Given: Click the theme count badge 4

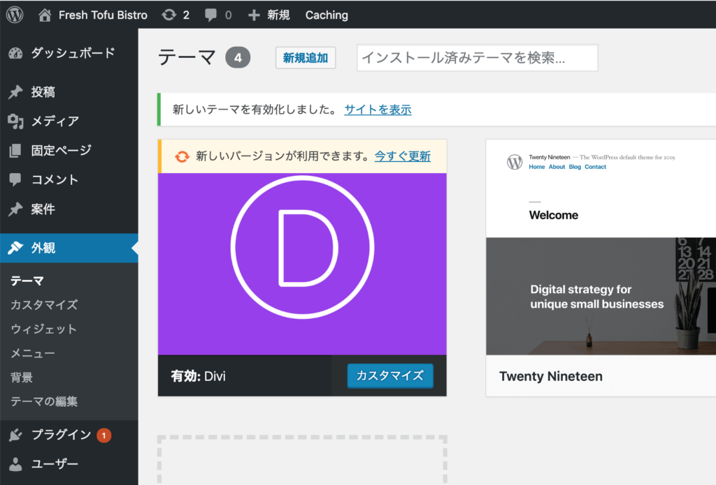Looking at the screenshot, I should coord(238,57).
